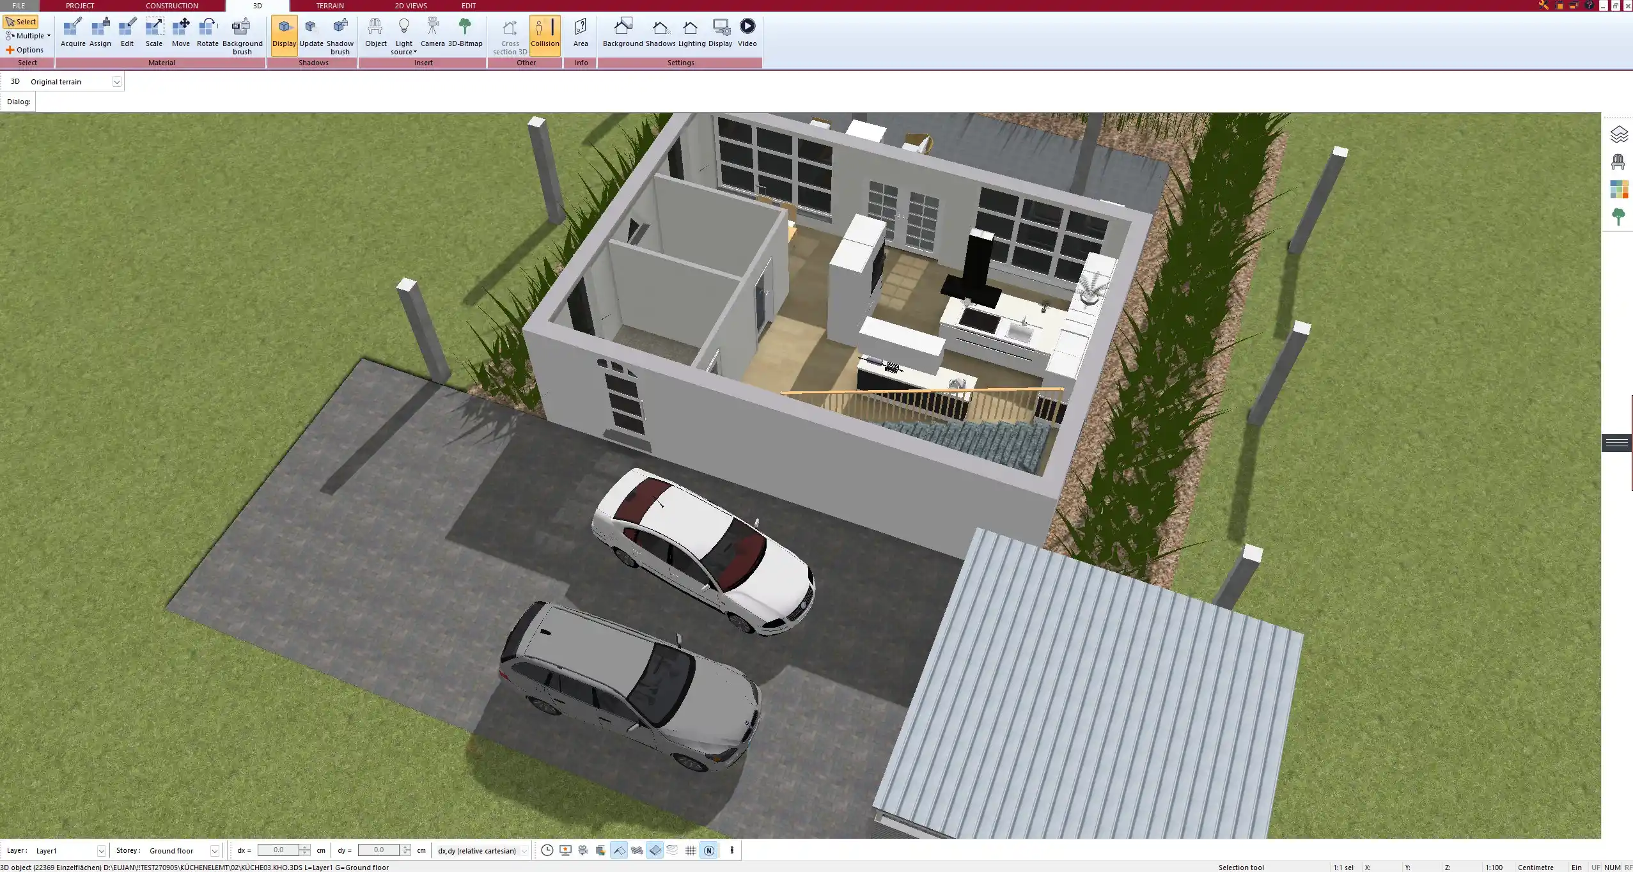The height and width of the screenshot is (872, 1633).
Task: Toggle Collision detection
Action: point(545,35)
